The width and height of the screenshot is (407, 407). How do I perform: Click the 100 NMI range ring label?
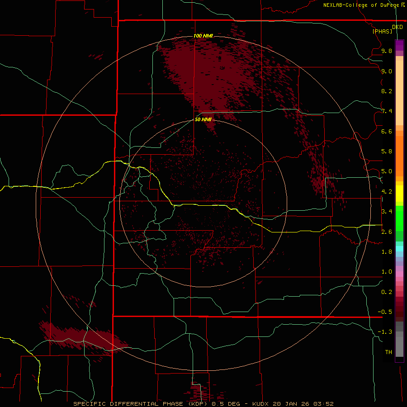pos(203,36)
